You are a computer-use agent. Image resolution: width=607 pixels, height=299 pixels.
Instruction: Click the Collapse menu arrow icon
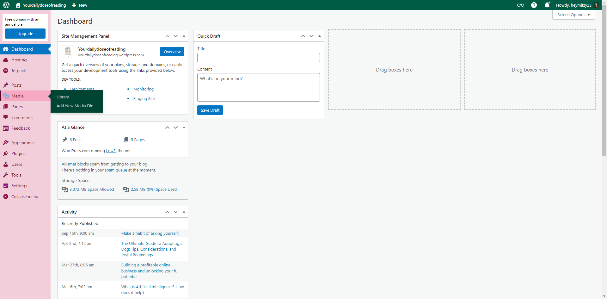point(6,196)
